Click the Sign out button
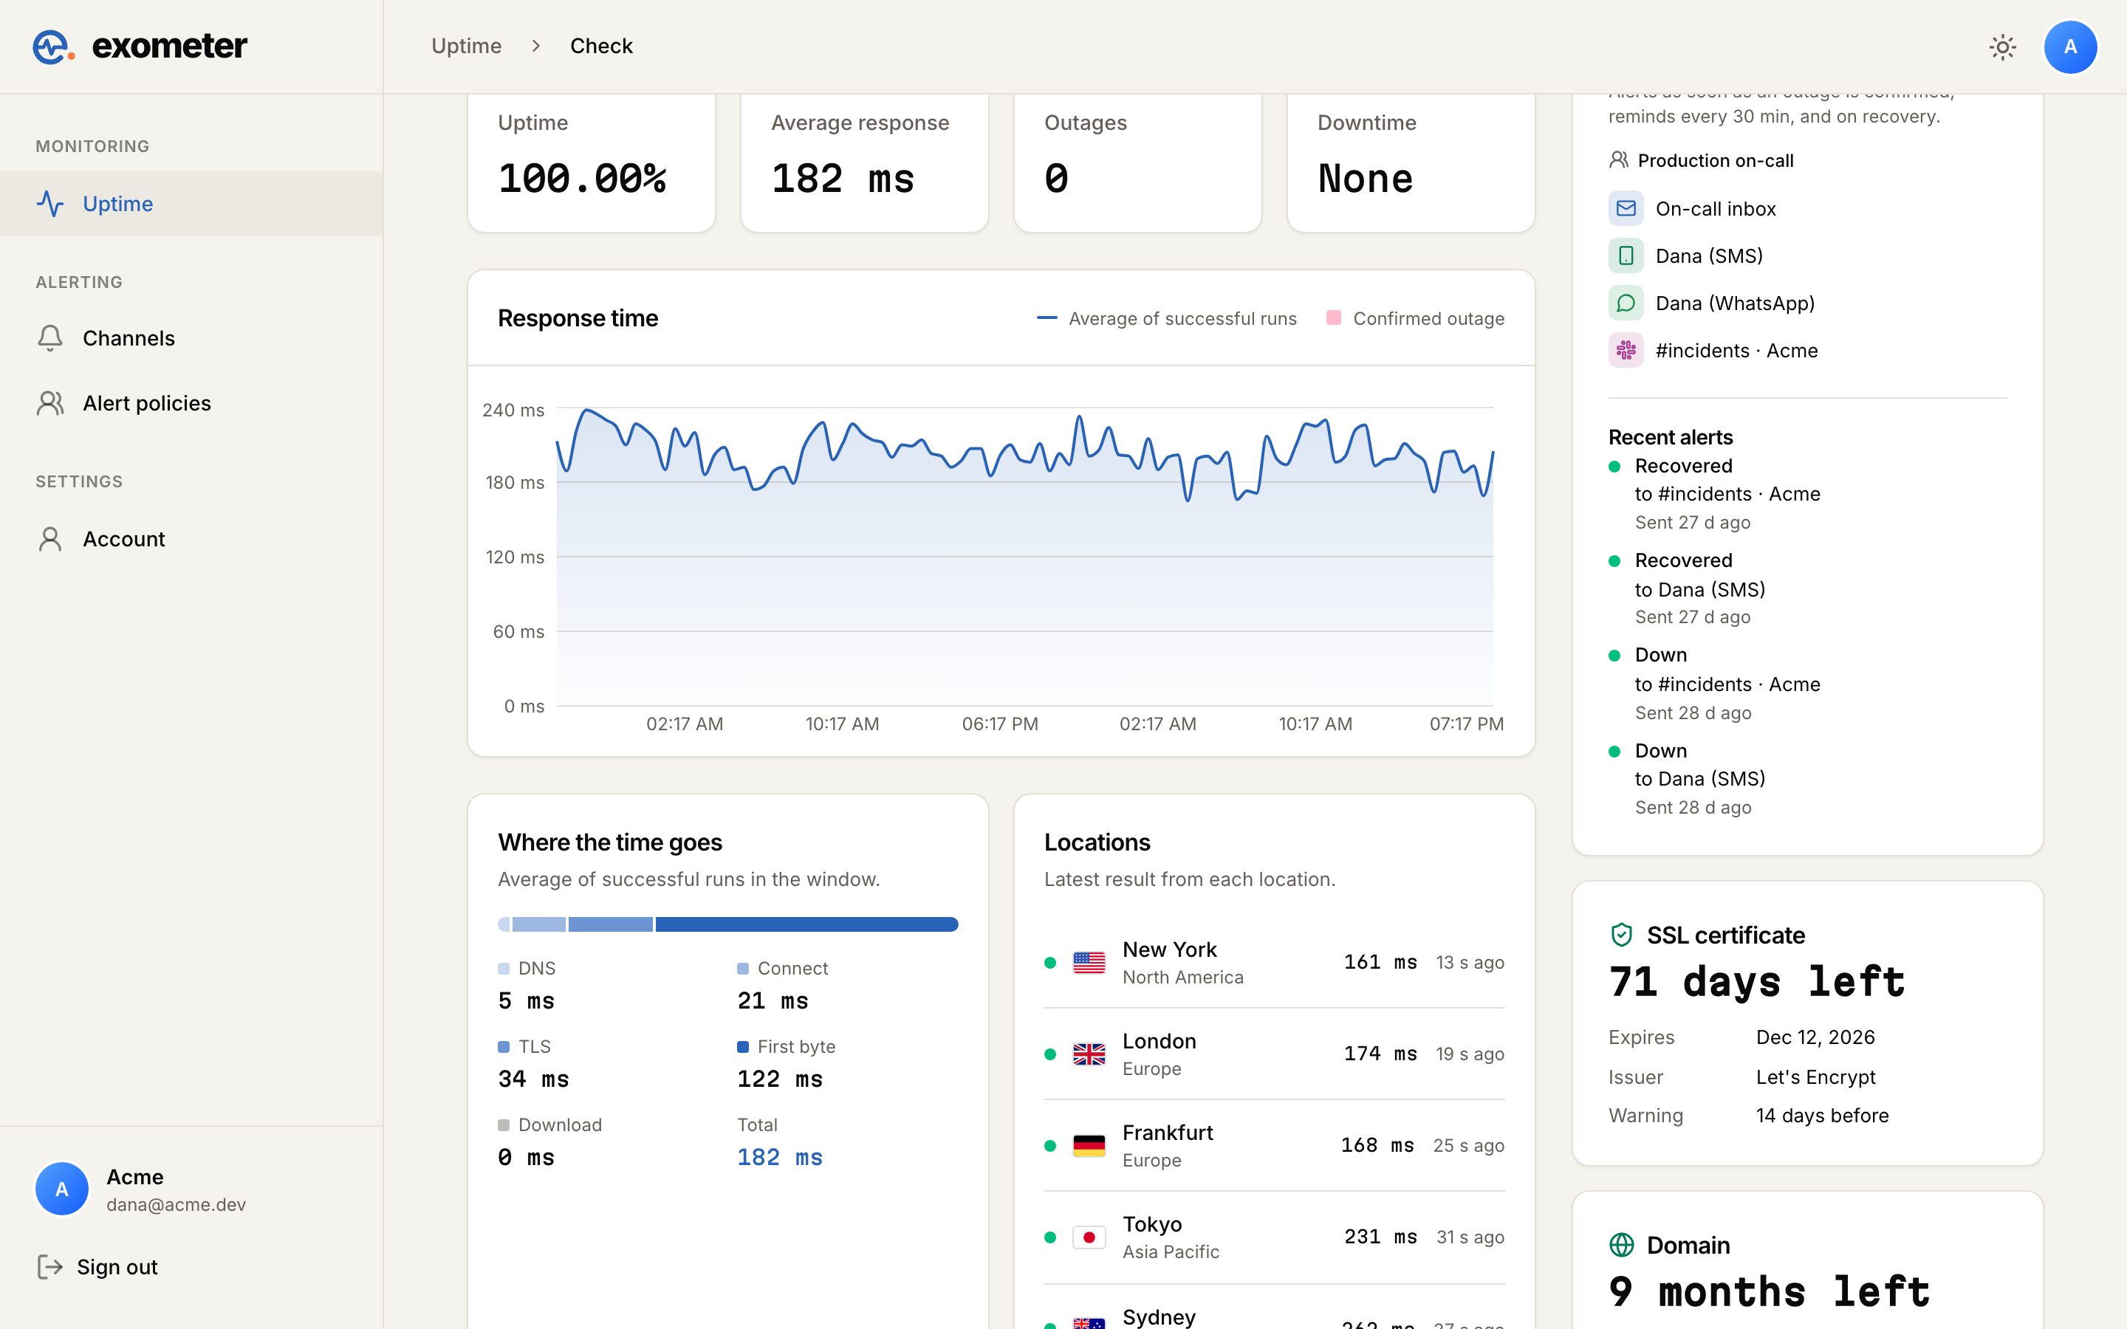The width and height of the screenshot is (2127, 1329). pos(97,1266)
